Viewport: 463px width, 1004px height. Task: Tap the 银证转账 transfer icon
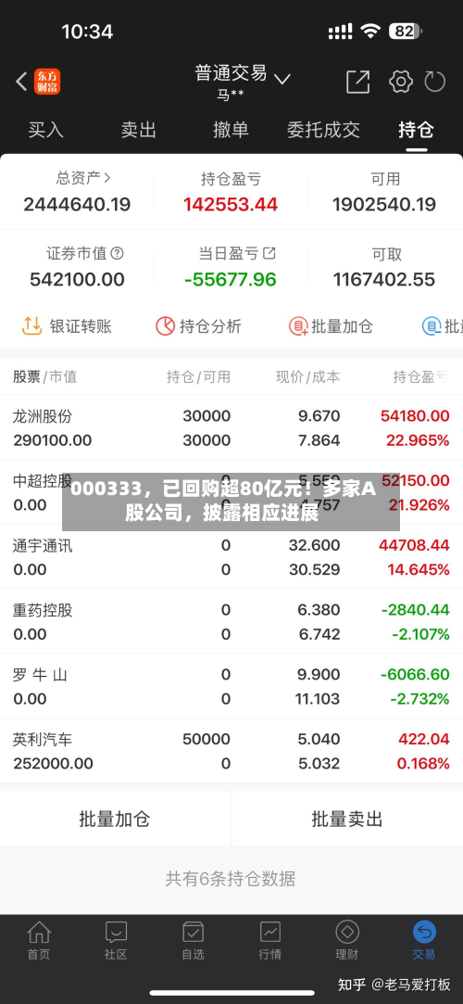pyautogui.click(x=32, y=326)
